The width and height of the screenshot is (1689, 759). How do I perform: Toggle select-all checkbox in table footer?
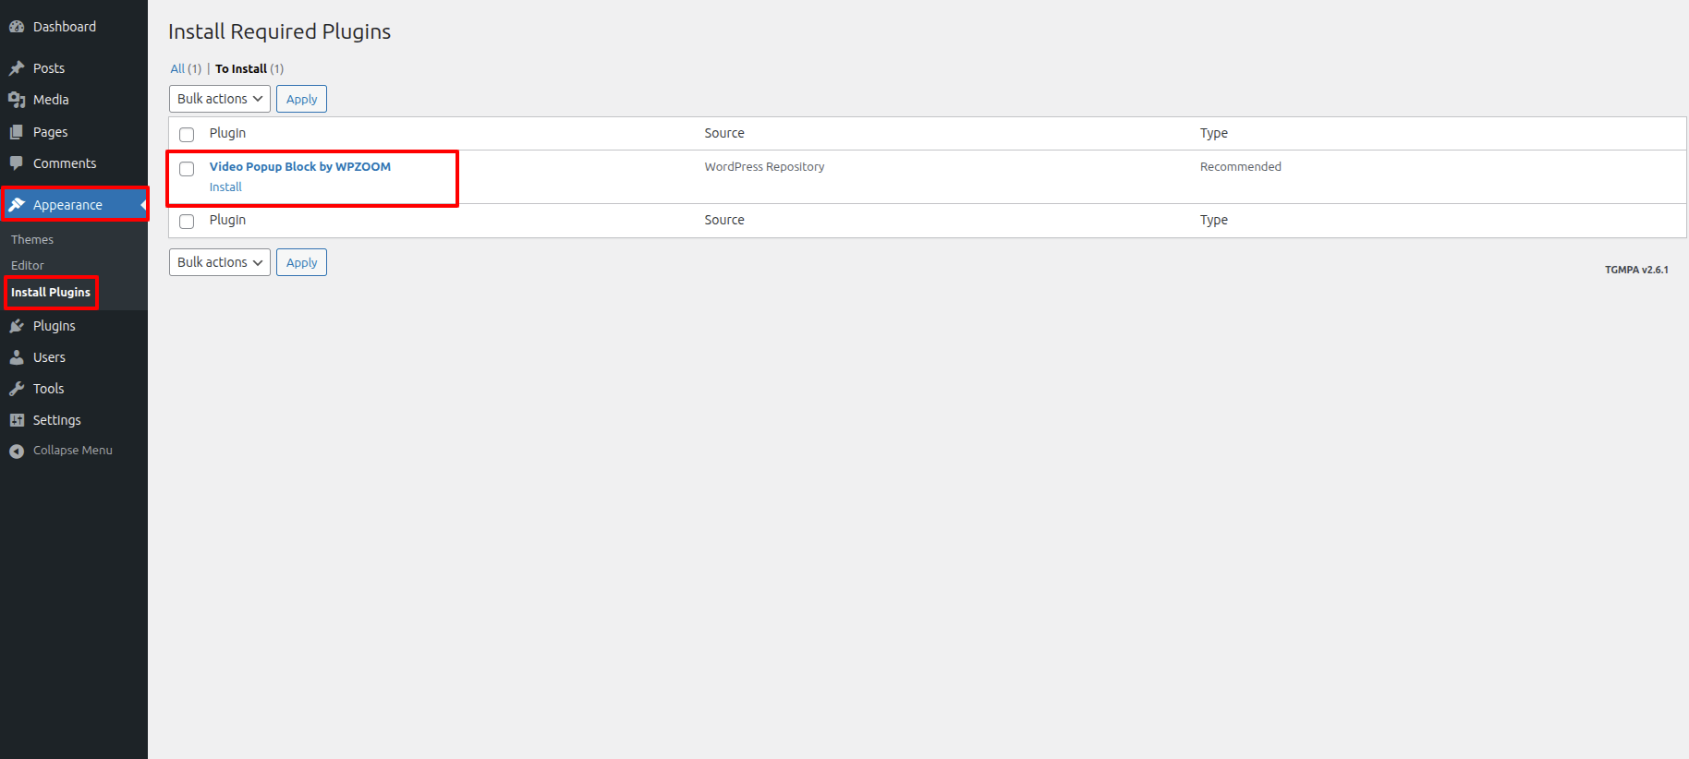click(x=187, y=222)
